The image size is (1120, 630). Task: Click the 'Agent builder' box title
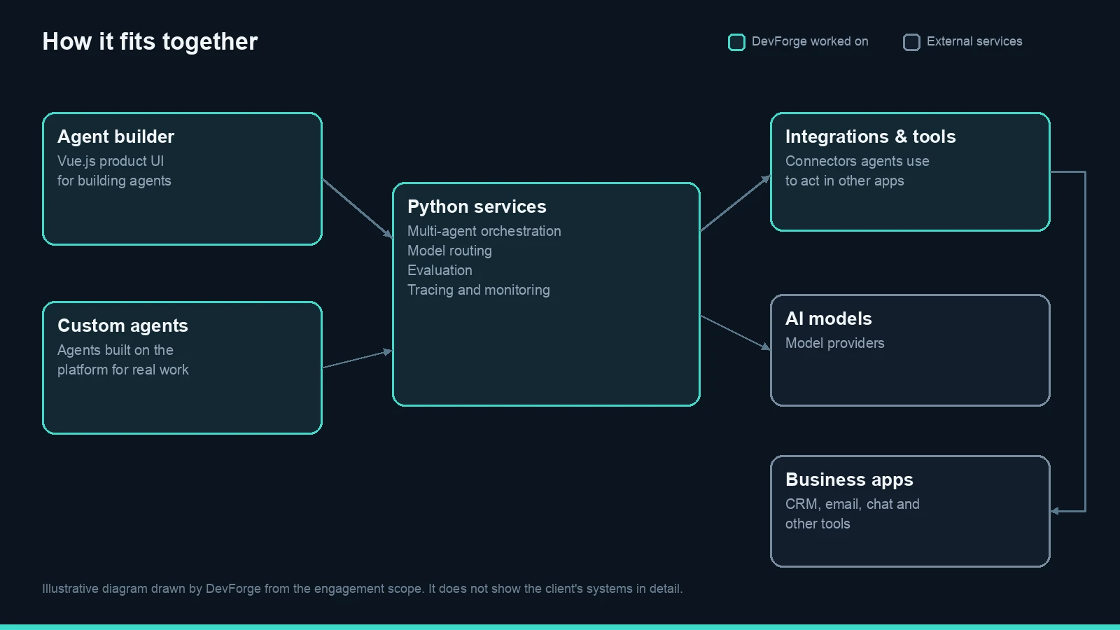(x=115, y=136)
